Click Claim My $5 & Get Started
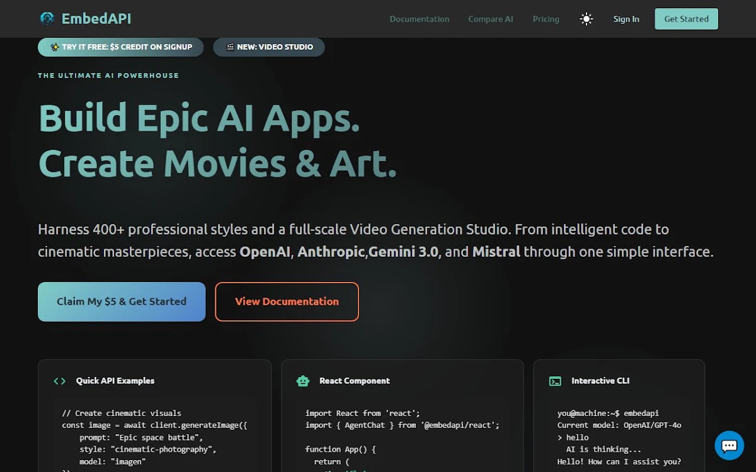Viewport: 756px width, 472px height. click(x=122, y=301)
